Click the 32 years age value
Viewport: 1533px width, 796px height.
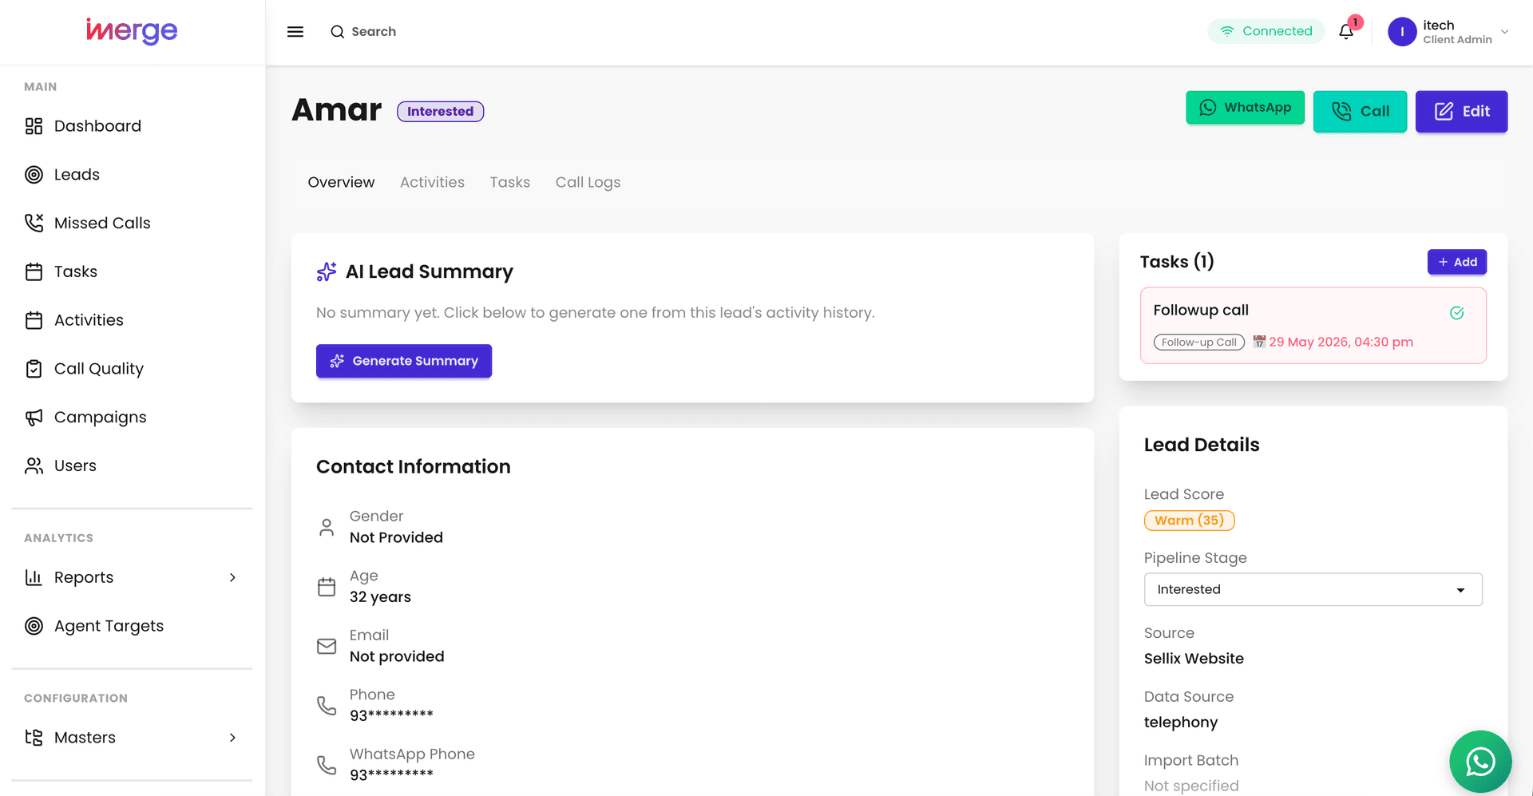(x=380, y=597)
